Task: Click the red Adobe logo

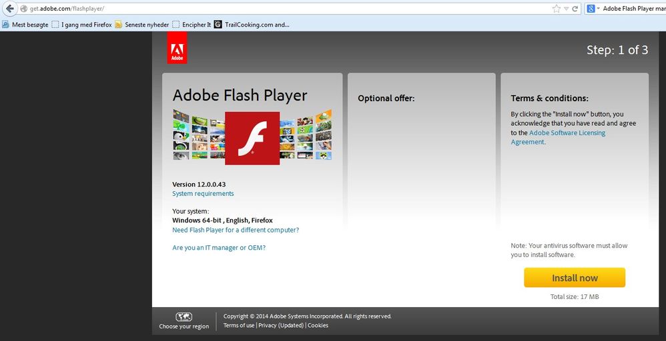Action: pos(177,47)
